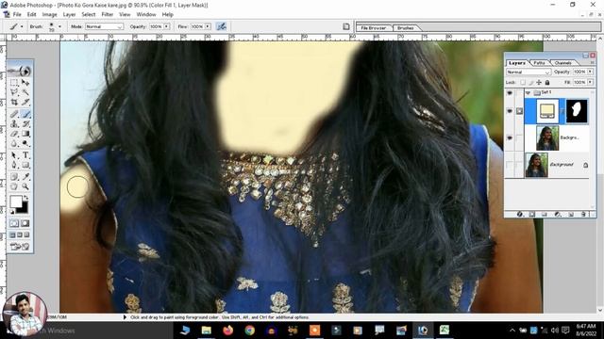Click the Delete layer trash icon
The image size is (604, 339).
click(583, 214)
